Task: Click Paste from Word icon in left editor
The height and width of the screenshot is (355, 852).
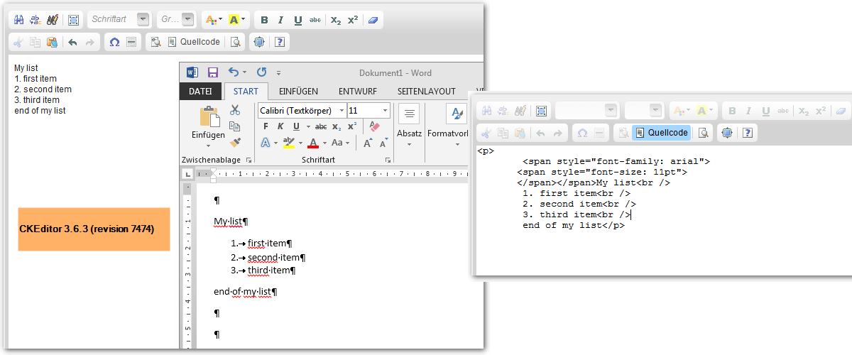Action: (x=52, y=43)
